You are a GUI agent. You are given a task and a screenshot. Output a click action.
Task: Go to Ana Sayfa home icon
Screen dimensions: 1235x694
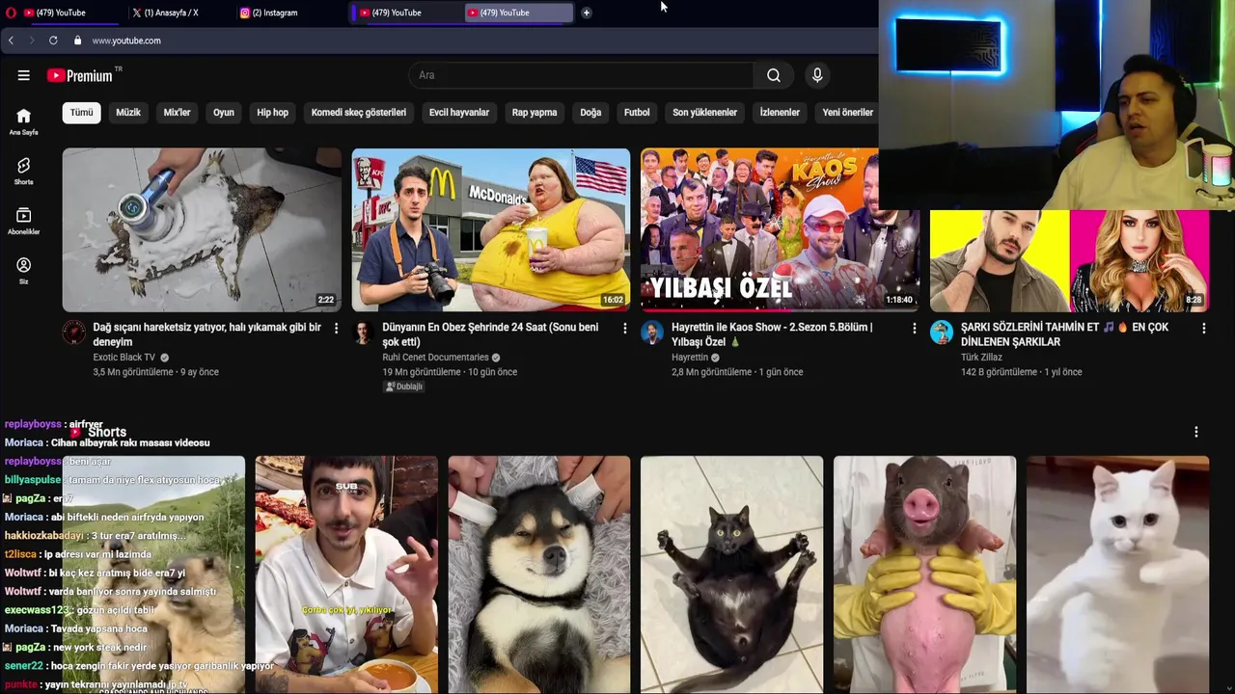23,121
